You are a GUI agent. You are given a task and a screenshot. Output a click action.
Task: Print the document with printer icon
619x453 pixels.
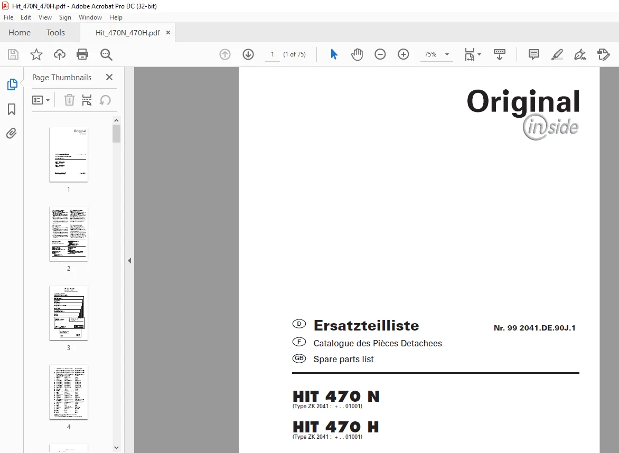pyautogui.click(x=82, y=54)
